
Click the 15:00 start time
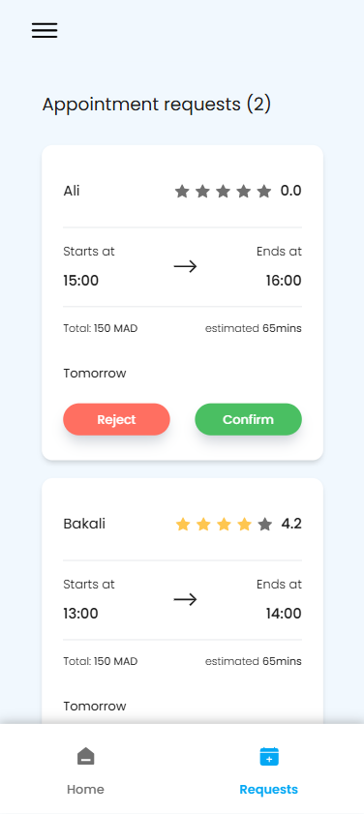tap(81, 281)
